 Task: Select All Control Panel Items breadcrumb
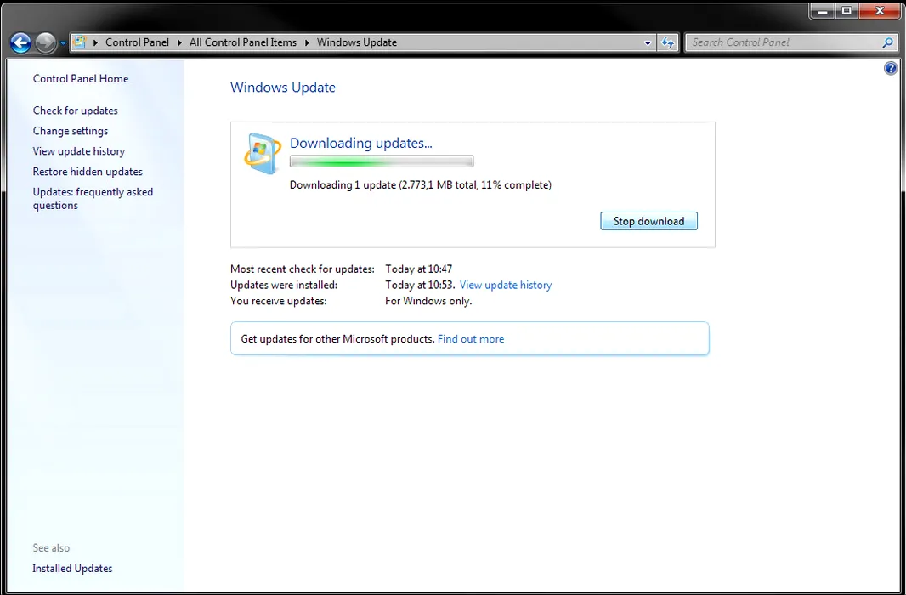[243, 42]
